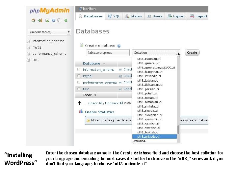Screen dimensions: 237x177
Task: Pick utf8_polish_ci from the collation list
Action: [x=147, y=93]
